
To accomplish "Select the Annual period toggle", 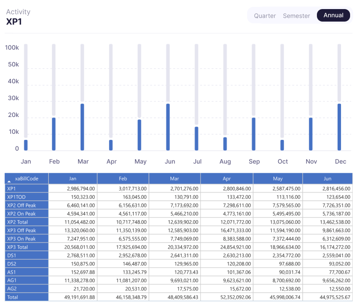I will (333, 15).
